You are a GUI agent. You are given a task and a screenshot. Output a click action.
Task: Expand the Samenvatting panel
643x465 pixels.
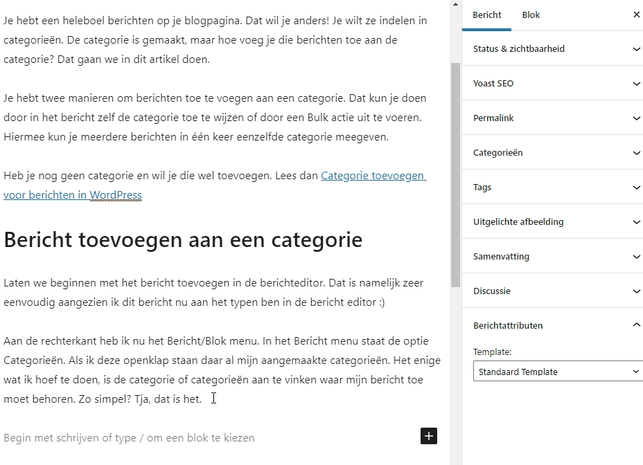tap(501, 257)
